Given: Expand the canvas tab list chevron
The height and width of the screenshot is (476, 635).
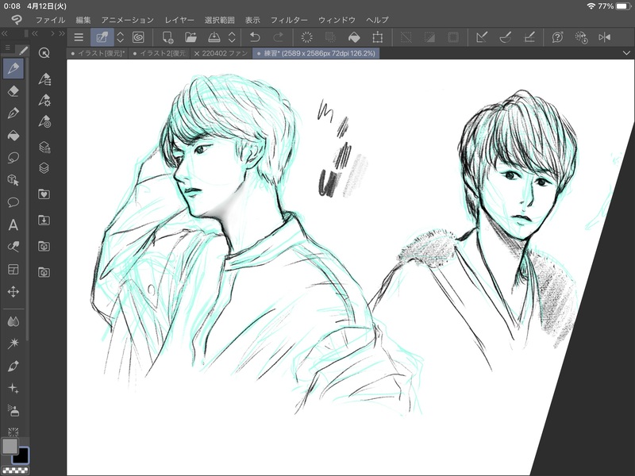Looking at the screenshot, I should point(627,53).
